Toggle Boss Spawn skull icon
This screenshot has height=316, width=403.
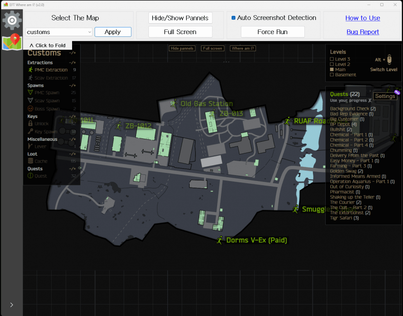pyautogui.click(x=30, y=108)
